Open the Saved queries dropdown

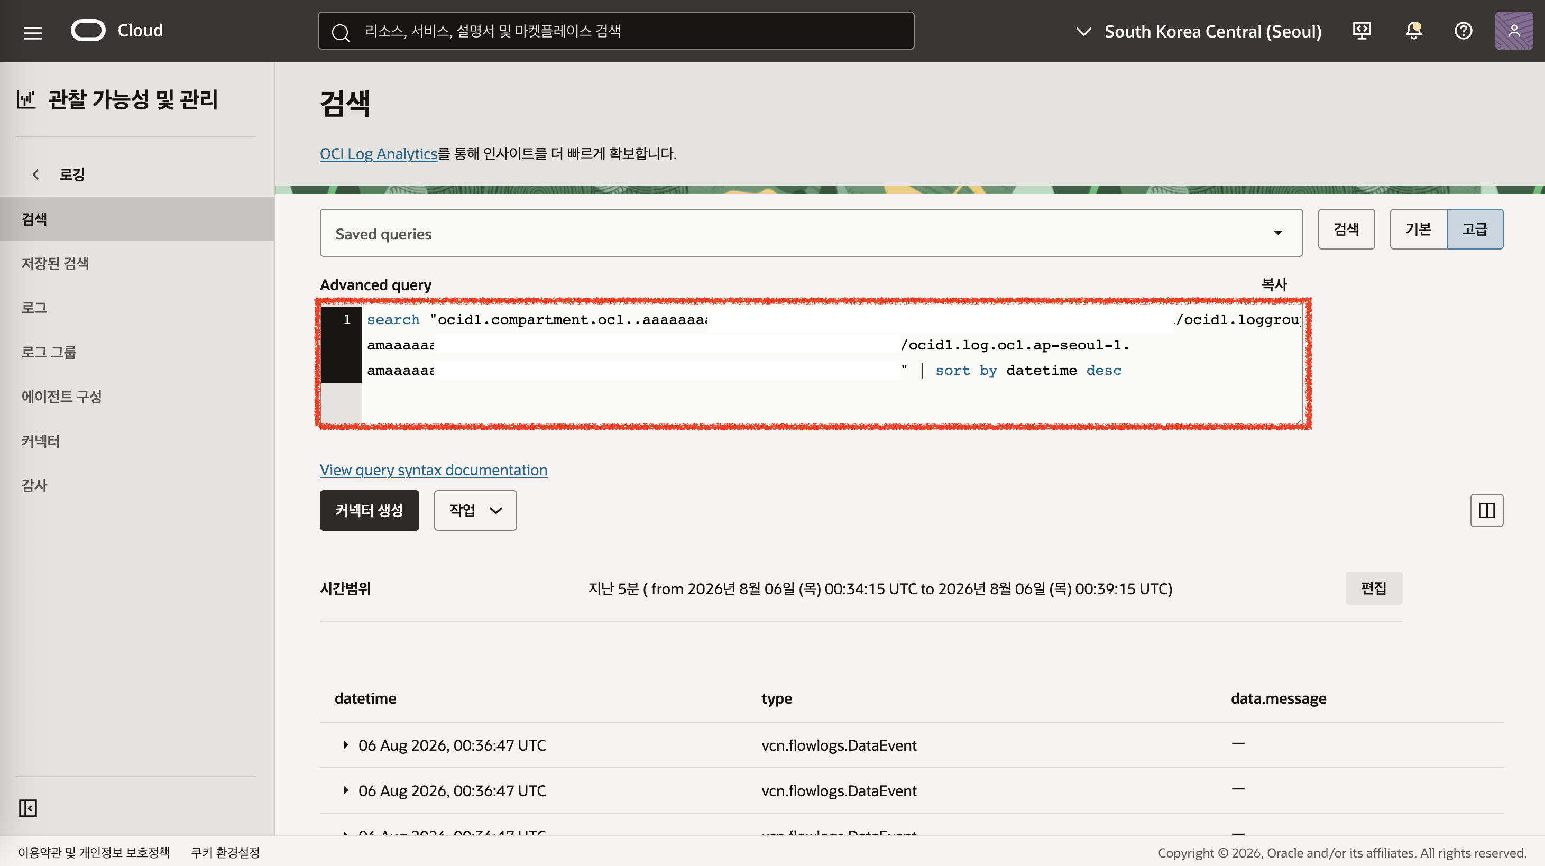(x=810, y=233)
